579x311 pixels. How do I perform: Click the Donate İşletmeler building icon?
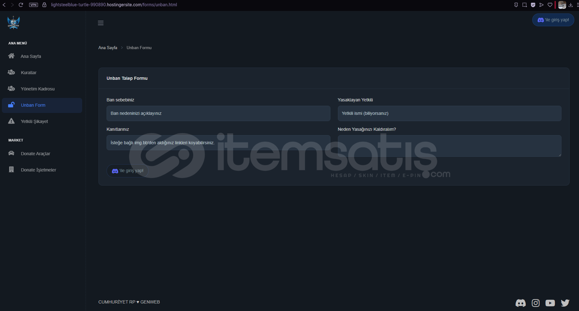click(x=11, y=170)
